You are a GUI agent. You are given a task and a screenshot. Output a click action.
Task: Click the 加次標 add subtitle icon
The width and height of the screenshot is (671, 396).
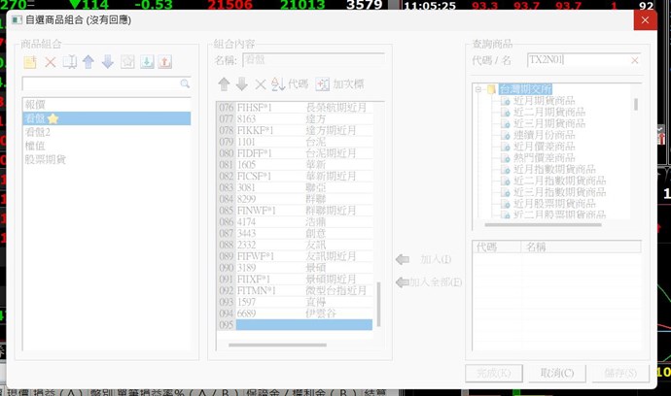pos(339,84)
